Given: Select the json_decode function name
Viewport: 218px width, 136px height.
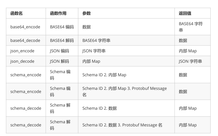Looking at the screenshot, I should click(x=22, y=61).
